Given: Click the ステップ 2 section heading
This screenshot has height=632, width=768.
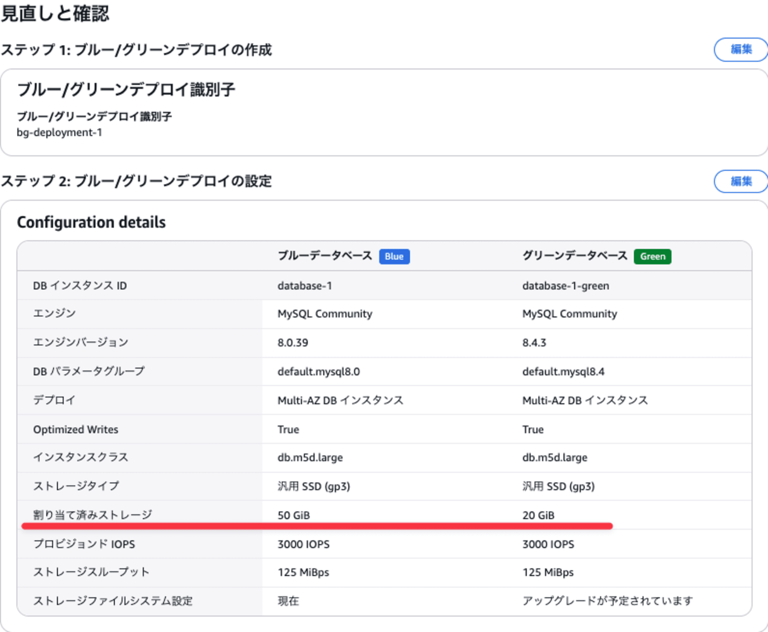Looking at the screenshot, I should (136, 181).
